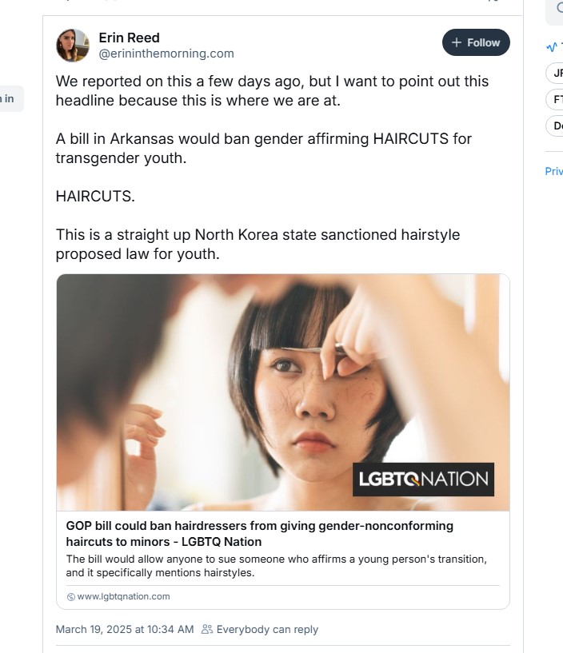Image resolution: width=563 pixels, height=653 pixels.
Task: Click the people icon beside reply settings
Action: pyautogui.click(x=207, y=629)
